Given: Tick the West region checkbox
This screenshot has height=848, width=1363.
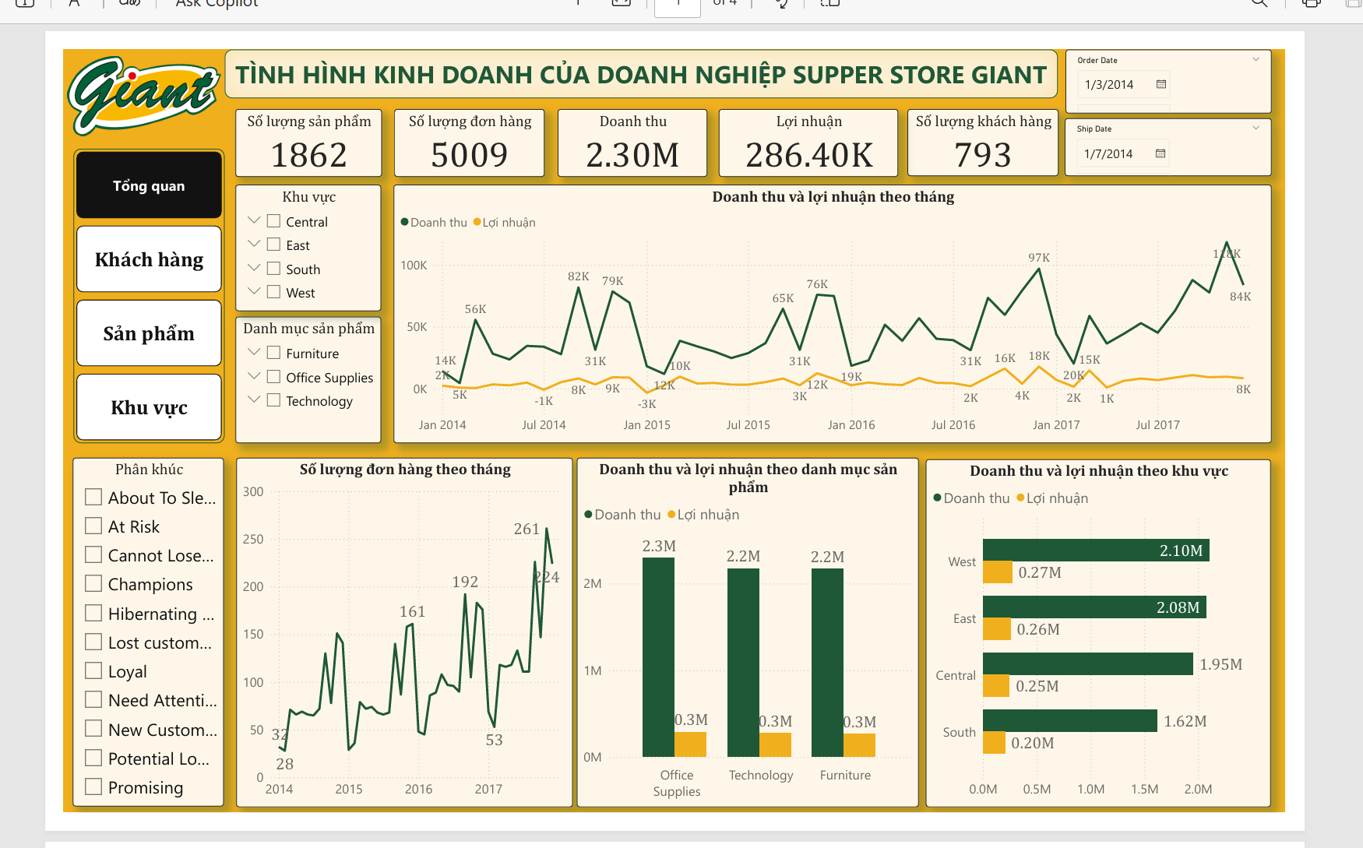Looking at the screenshot, I should (x=273, y=292).
